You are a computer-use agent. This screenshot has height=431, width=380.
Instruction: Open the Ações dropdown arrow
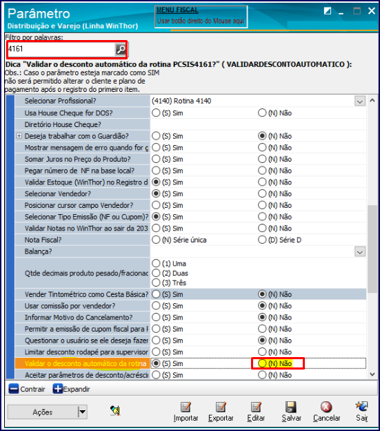click(82, 412)
